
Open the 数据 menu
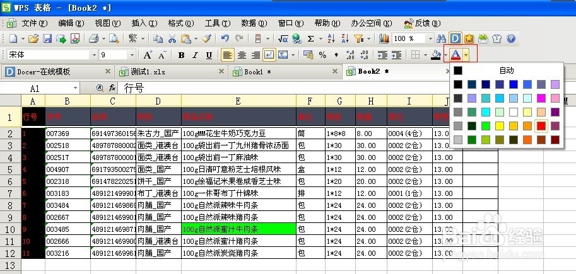[254, 23]
